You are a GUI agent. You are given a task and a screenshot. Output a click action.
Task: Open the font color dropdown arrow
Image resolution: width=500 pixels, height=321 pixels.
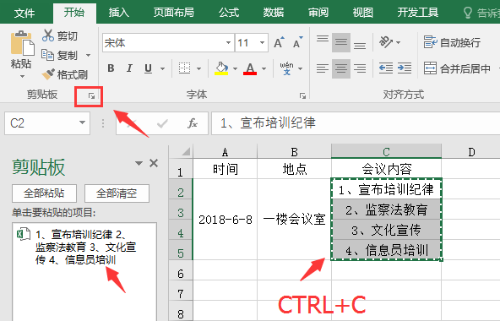tap(264, 68)
